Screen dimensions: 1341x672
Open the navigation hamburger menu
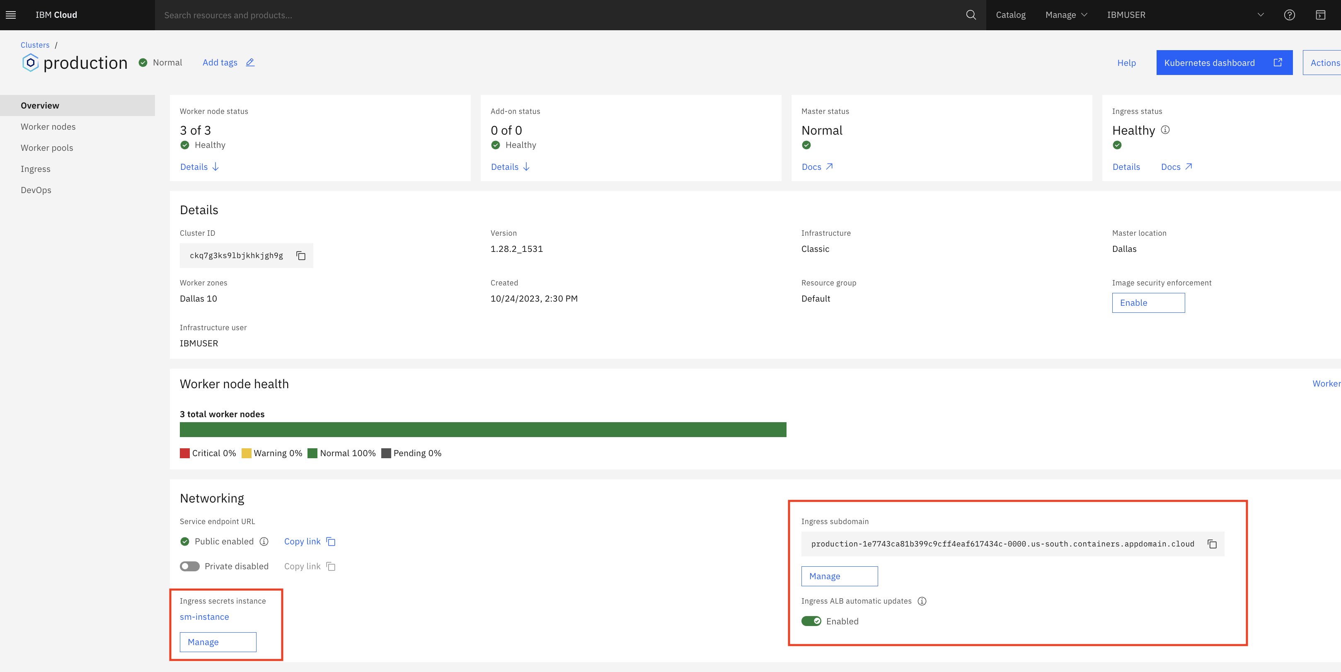click(10, 15)
